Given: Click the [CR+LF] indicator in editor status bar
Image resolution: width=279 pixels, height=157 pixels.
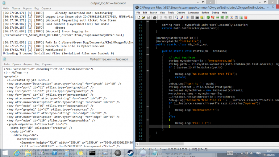Looking at the screenshot, I should click(203, 149).
